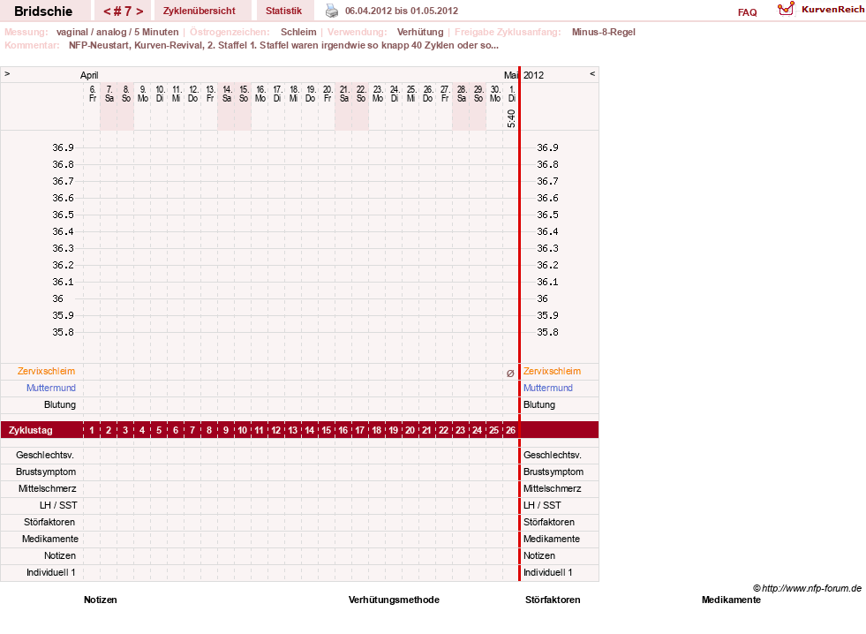
Task: Click the printer icon
Action: [331, 11]
